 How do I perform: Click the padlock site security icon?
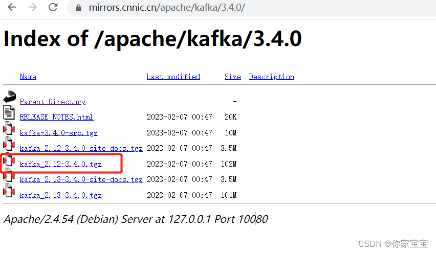(x=79, y=8)
